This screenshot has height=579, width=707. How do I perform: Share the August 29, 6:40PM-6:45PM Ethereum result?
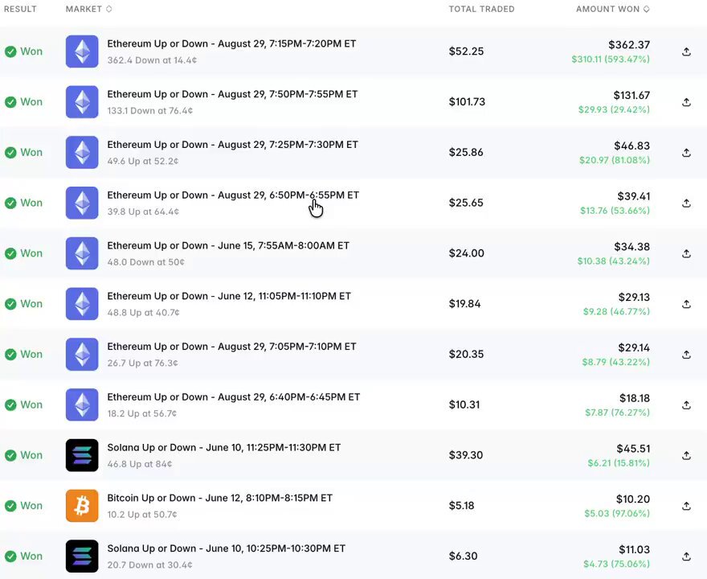coord(686,405)
